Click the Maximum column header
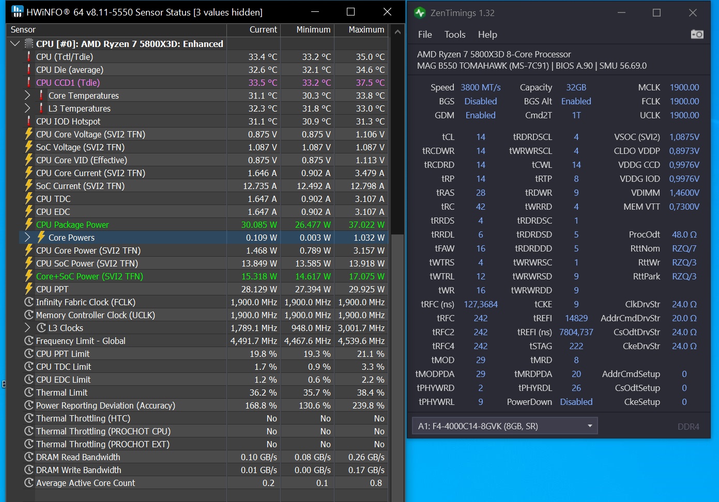This screenshot has width=719, height=502. [x=361, y=30]
